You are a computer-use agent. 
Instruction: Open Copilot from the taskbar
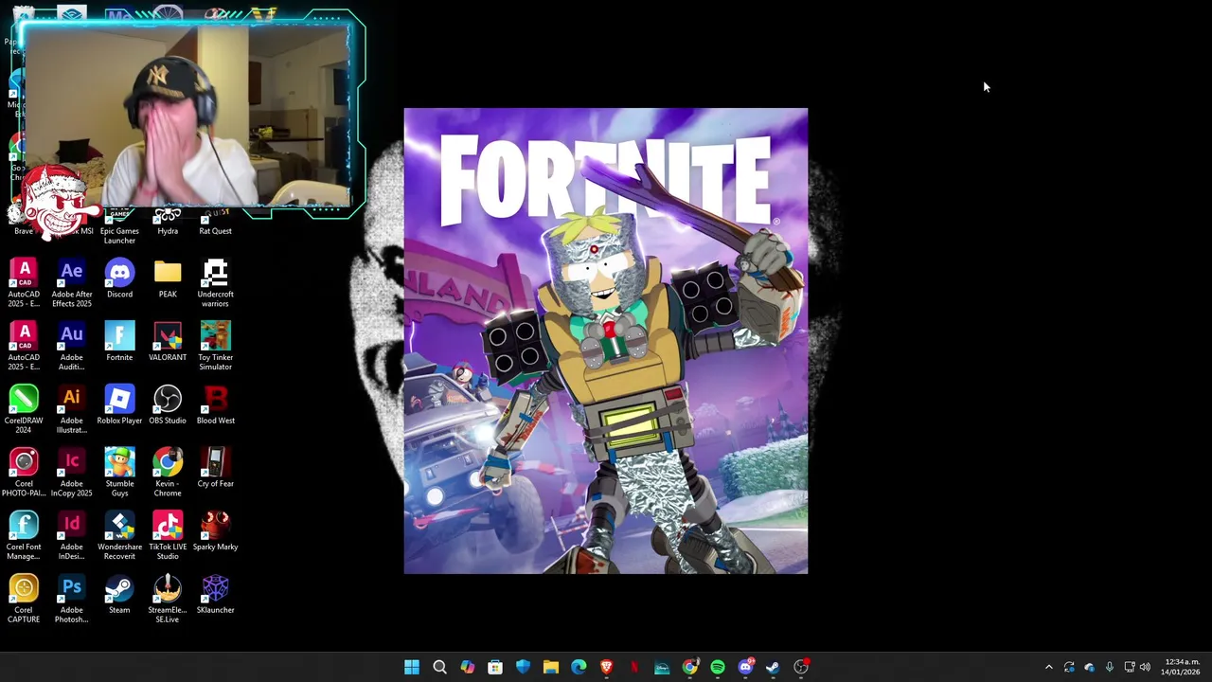468,667
